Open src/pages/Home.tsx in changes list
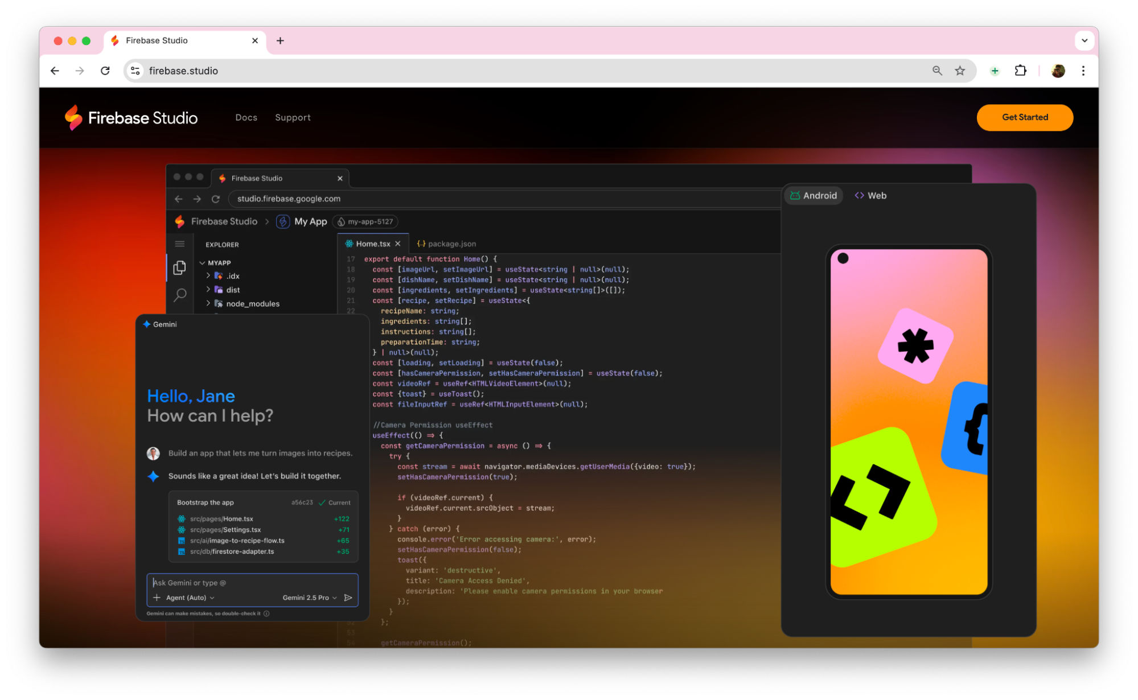This screenshot has width=1138, height=700. pyautogui.click(x=221, y=519)
